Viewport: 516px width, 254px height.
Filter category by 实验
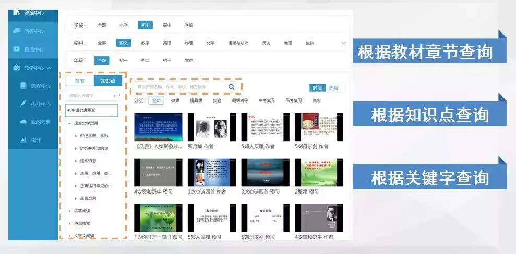pos(217,100)
